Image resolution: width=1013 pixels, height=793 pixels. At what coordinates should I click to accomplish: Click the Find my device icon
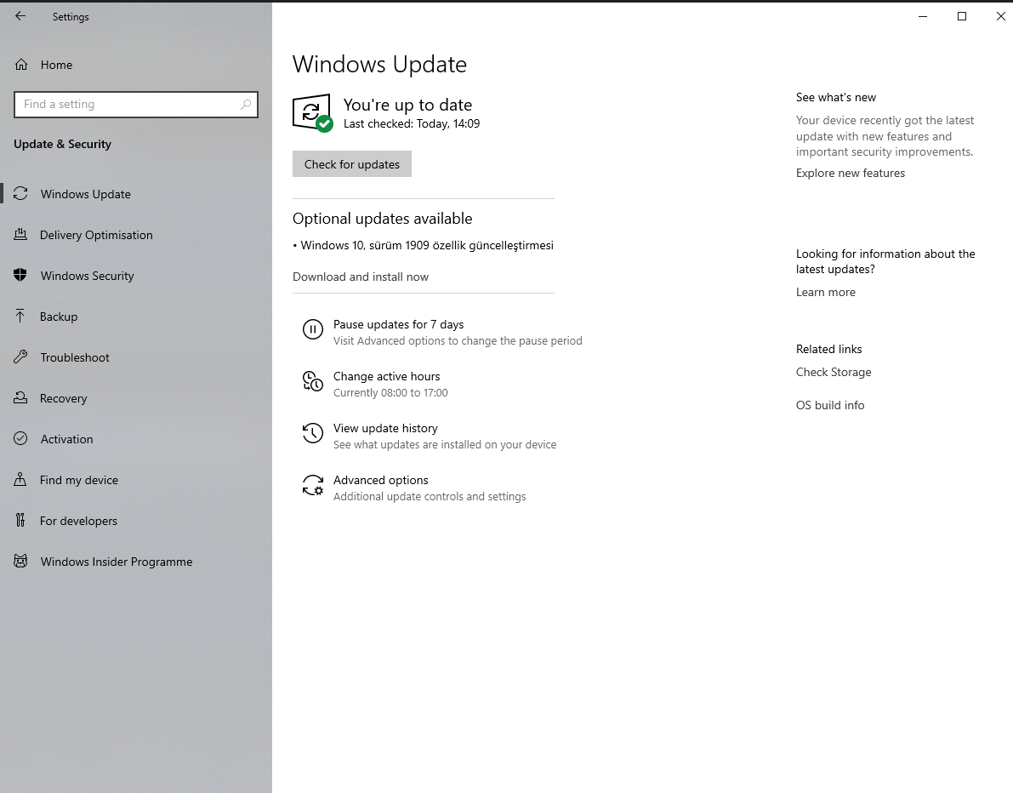(x=20, y=480)
